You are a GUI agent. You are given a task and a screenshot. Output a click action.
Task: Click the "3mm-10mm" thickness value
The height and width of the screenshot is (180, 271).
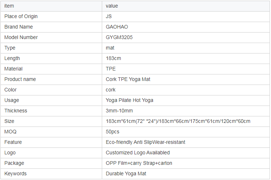[119, 111]
